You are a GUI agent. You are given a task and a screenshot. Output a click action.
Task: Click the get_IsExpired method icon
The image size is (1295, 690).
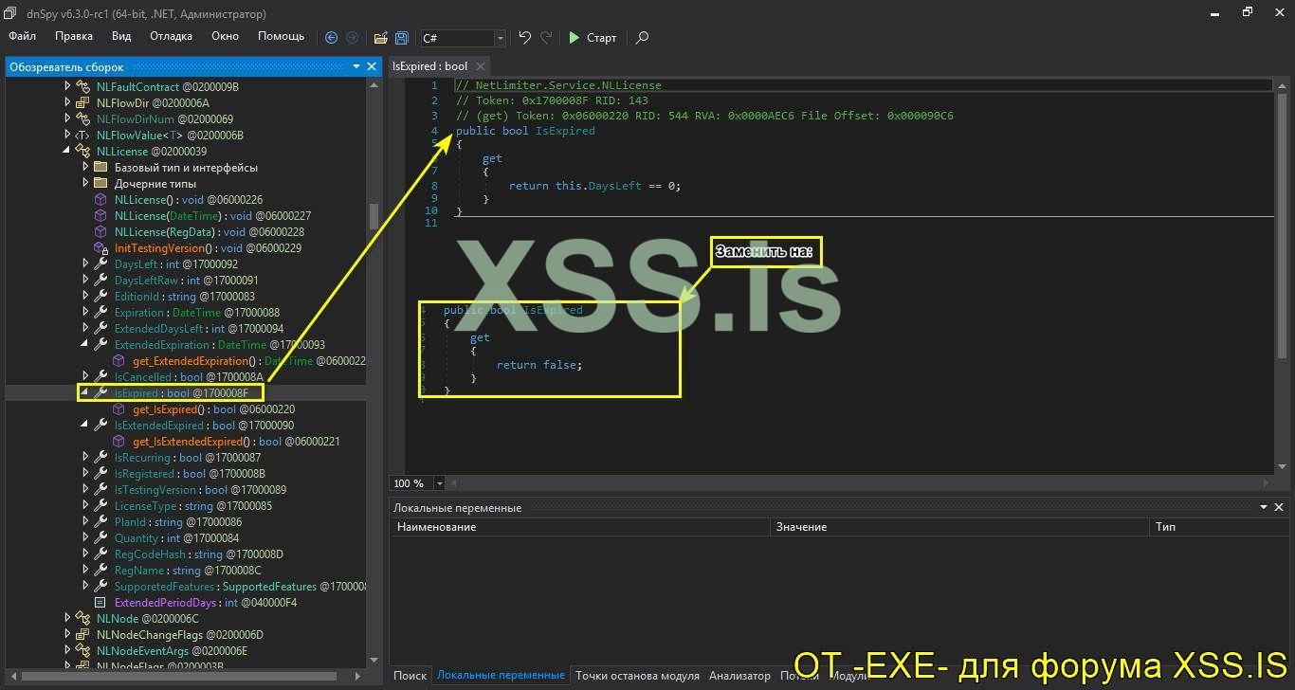pyautogui.click(x=119, y=409)
